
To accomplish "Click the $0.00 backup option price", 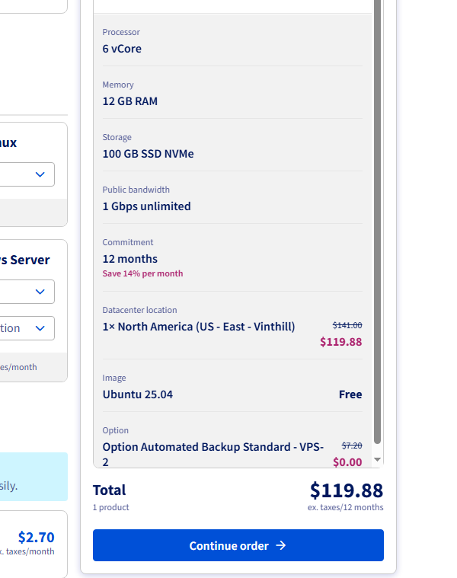I will (347, 462).
